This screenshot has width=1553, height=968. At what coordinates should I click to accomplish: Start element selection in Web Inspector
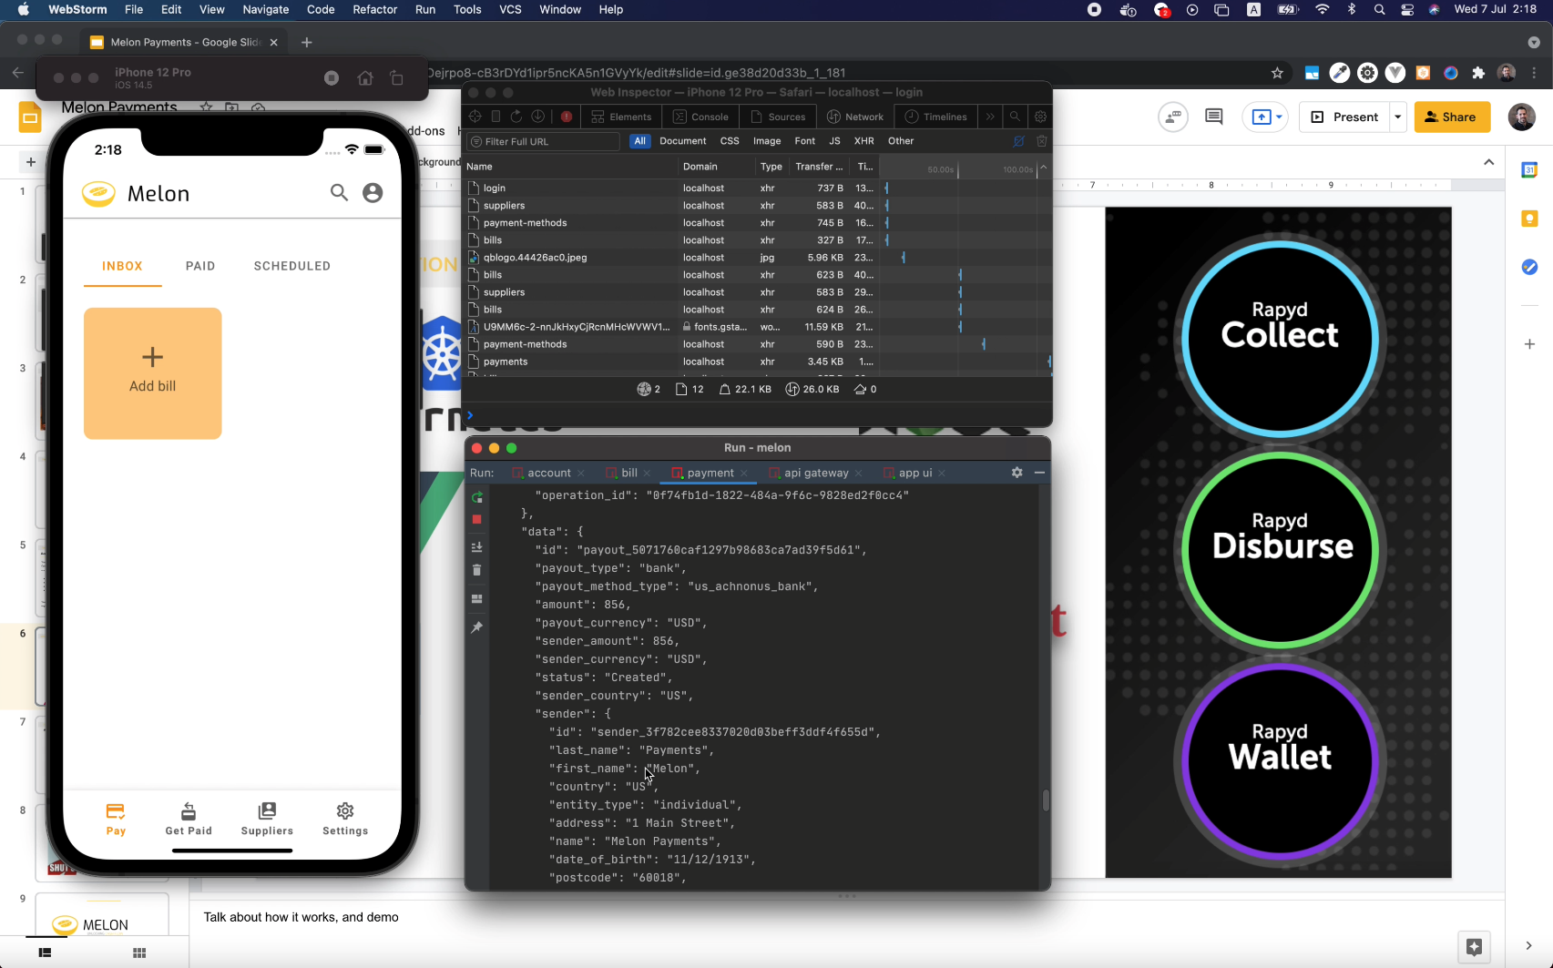[x=475, y=117]
